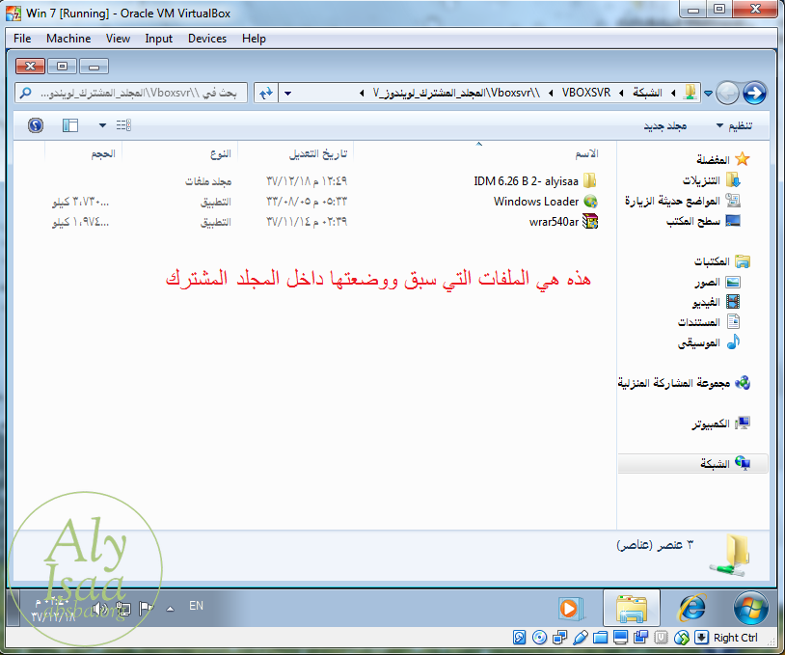Click the refresh button beside address bar
The image size is (785, 655).
coord(263,93)
